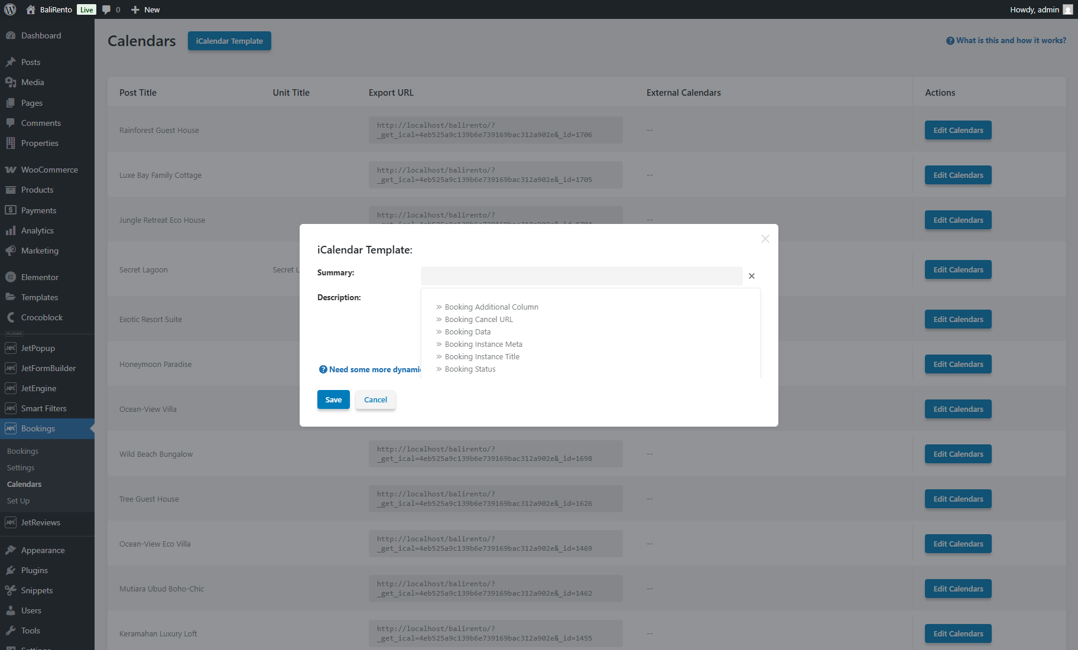The width and height of the screenshot is (1078, 650).
Task: Click 'Honeymoon Paradise' post title
Action: (155, 364)
